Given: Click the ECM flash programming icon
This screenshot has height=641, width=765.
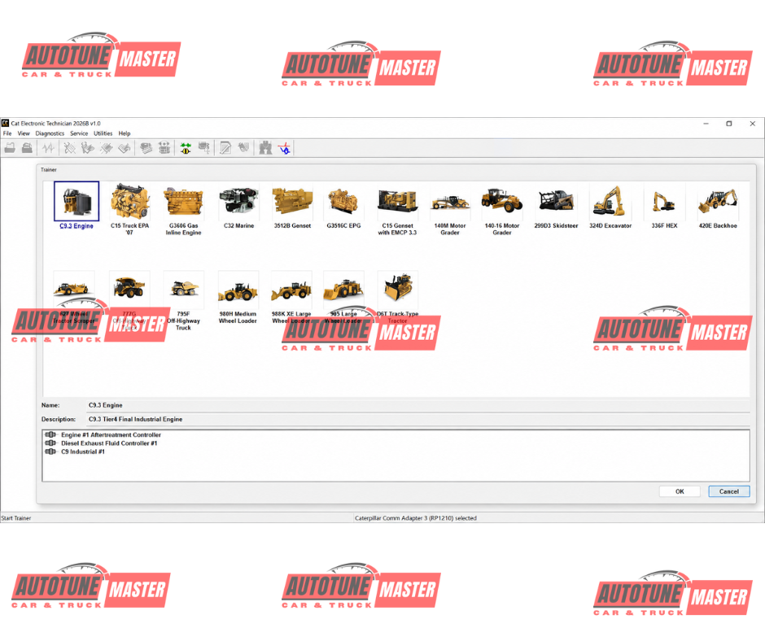Looking at the screenshot, I should pos(204,148).
